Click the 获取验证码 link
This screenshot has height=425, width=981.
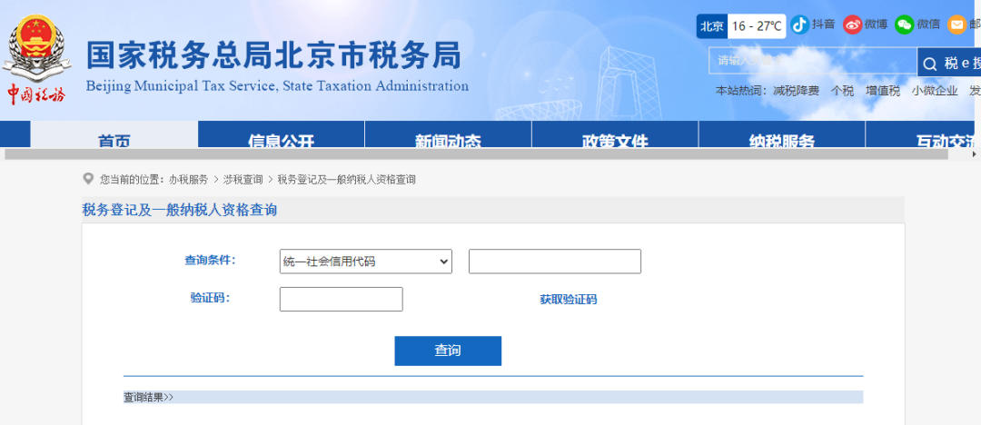[568, 300]
